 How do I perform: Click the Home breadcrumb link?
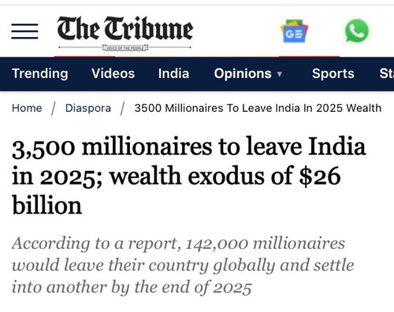[27, 108]
